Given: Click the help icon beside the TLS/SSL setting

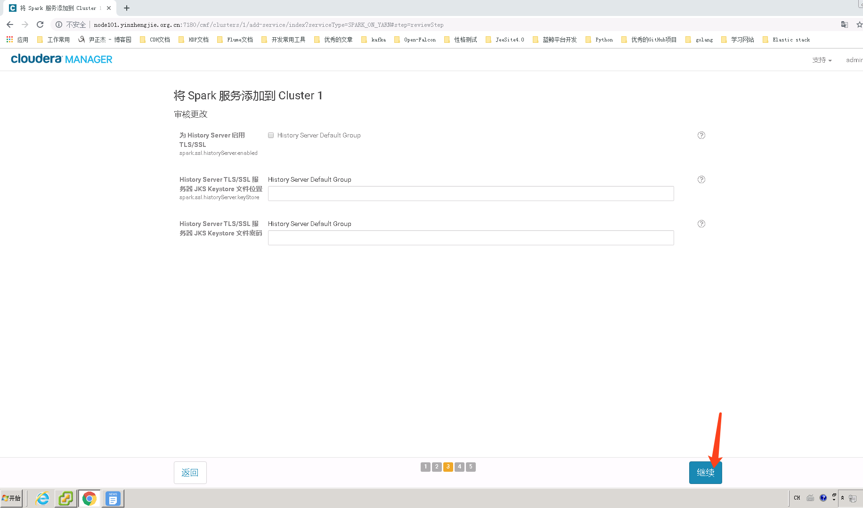Looking at the screenshot, I should 701,135.
